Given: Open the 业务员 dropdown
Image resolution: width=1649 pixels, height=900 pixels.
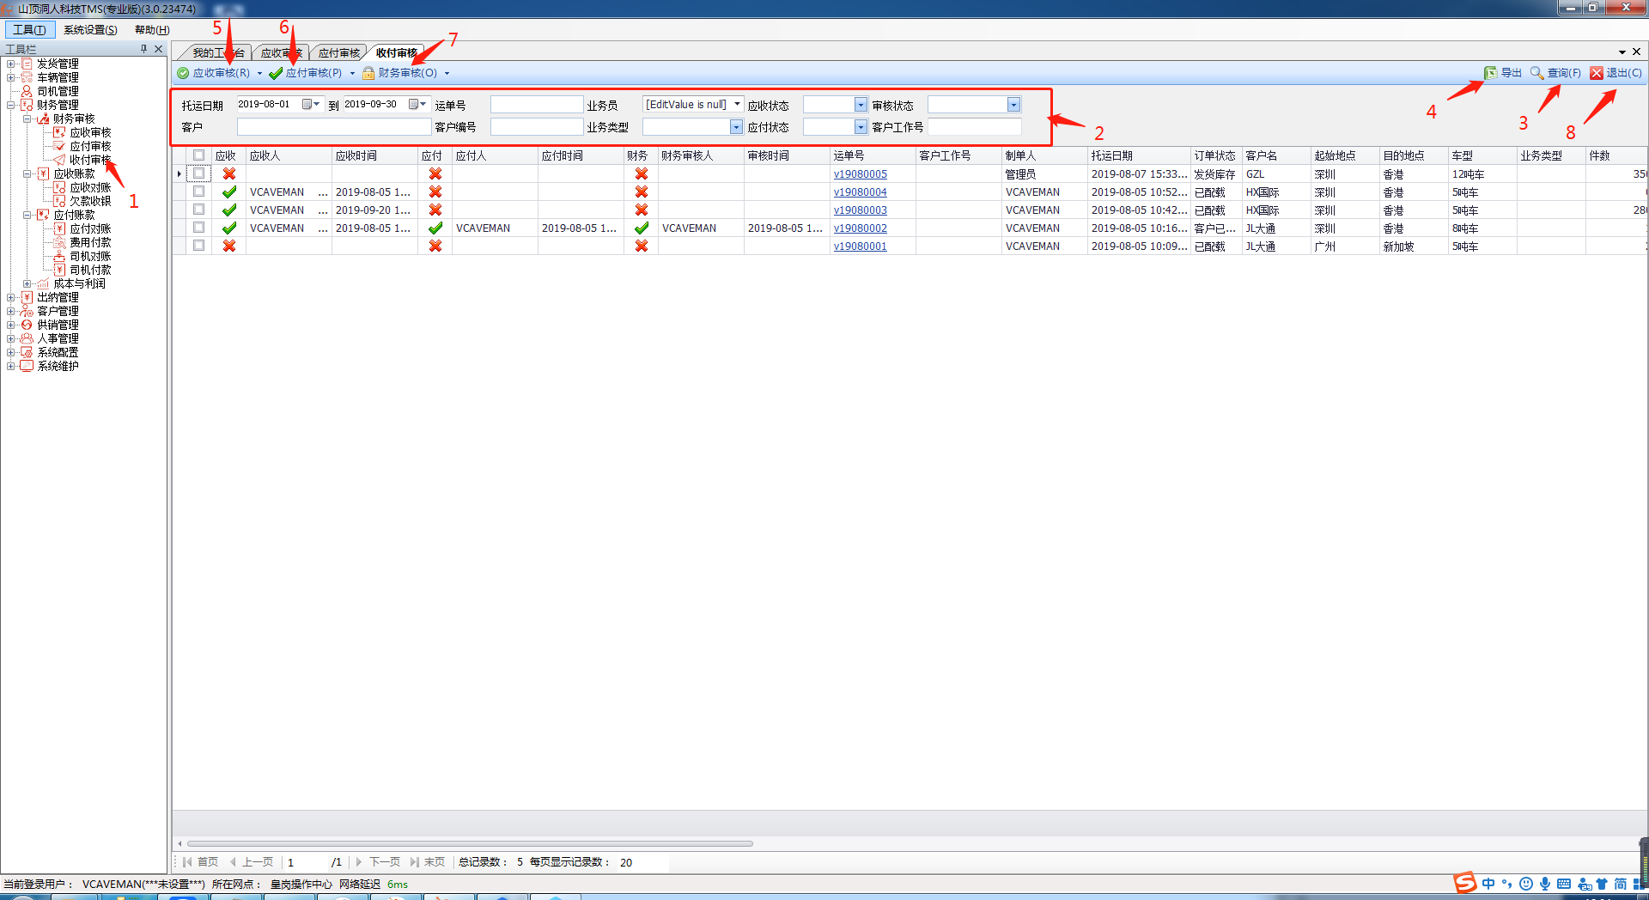Looking at the screenshot, I should pos(737,104).
